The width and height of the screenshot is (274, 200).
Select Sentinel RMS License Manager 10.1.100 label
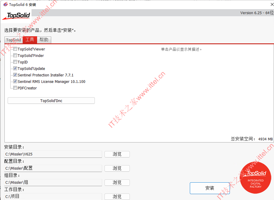(52, 82)
